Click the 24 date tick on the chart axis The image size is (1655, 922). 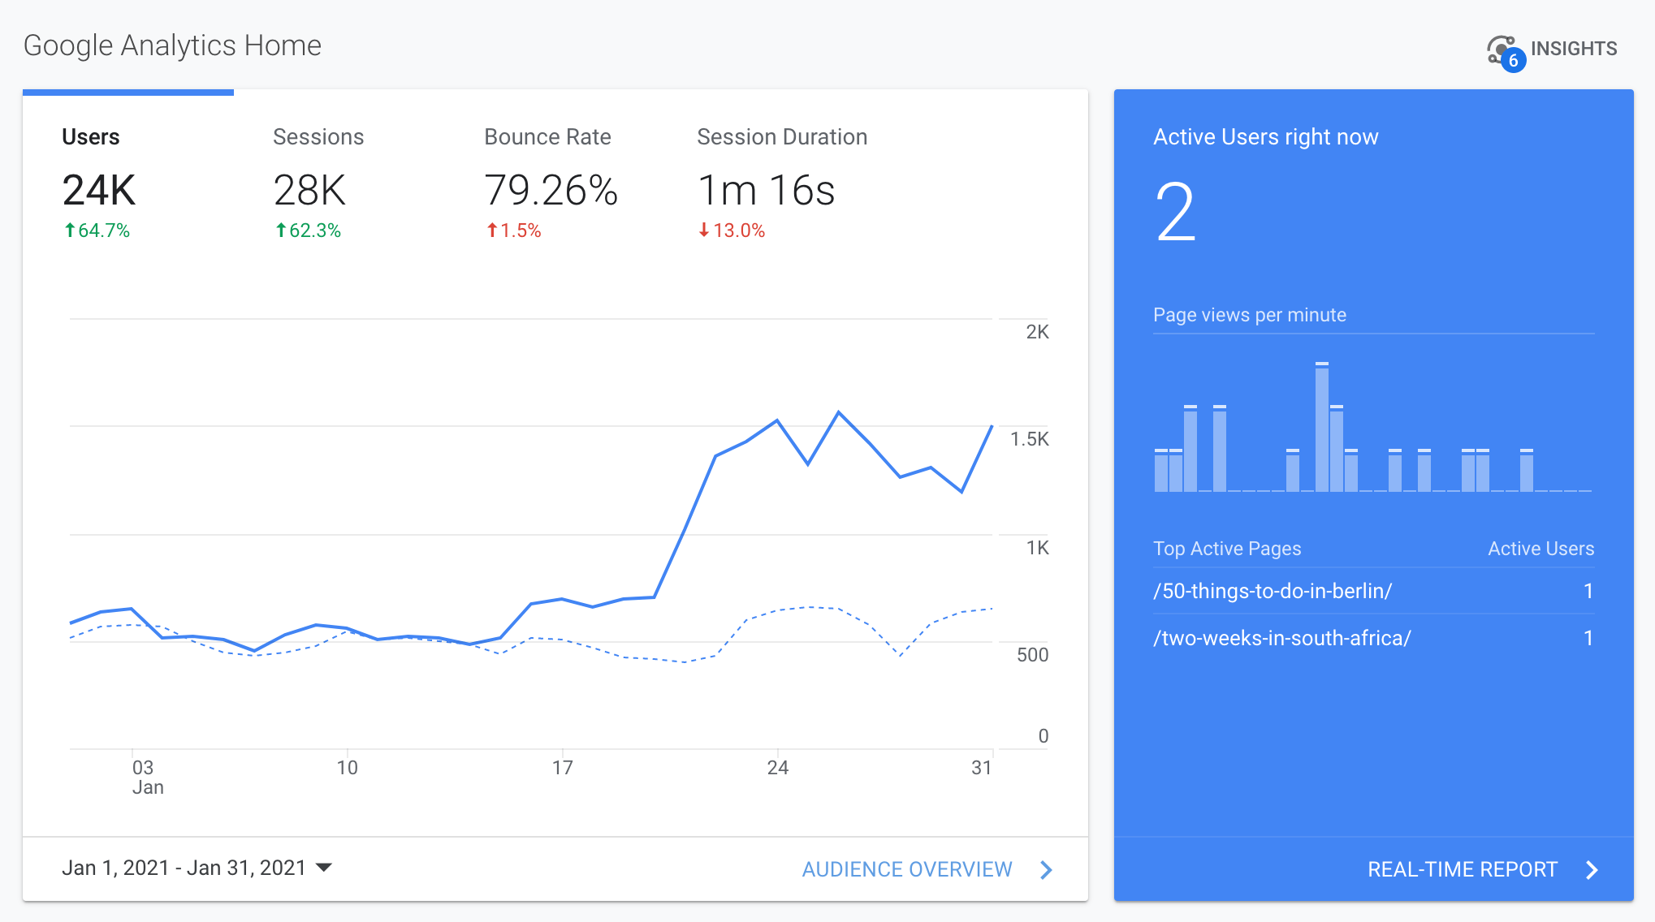[778, 768]
